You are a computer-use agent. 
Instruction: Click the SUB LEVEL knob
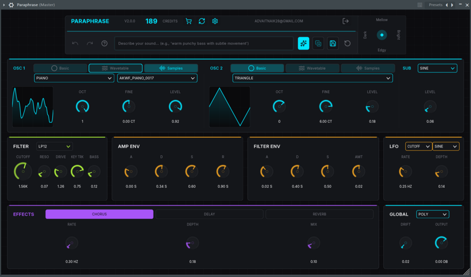click(430, 107)
